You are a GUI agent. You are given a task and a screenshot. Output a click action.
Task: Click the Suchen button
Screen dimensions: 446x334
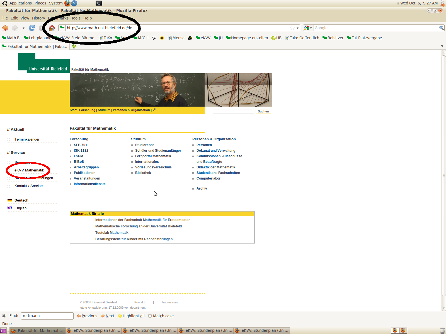click(x=263, y=111)
